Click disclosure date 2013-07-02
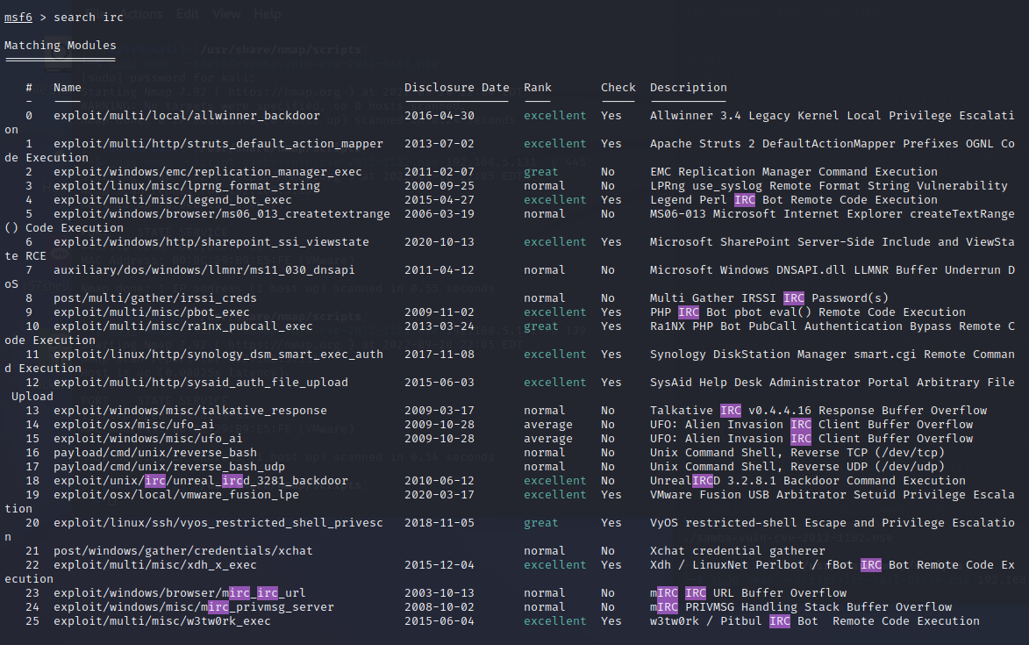The width and height of the screenshot is (1029, 645). tap(439, 144)
